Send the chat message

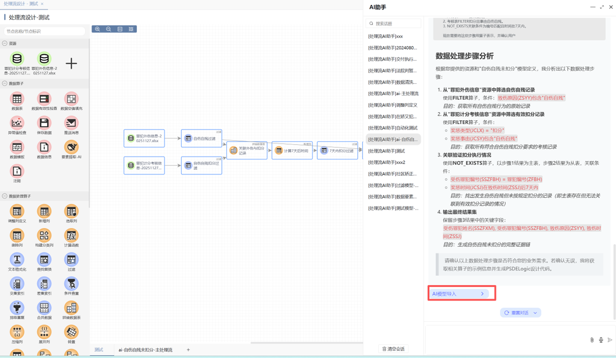pos(610,340)
